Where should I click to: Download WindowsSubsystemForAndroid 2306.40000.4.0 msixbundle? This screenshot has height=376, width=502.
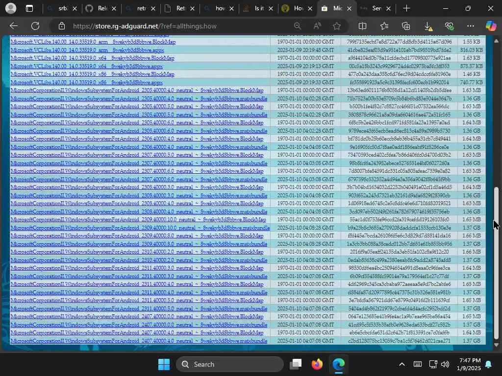(x=139, y=147)
